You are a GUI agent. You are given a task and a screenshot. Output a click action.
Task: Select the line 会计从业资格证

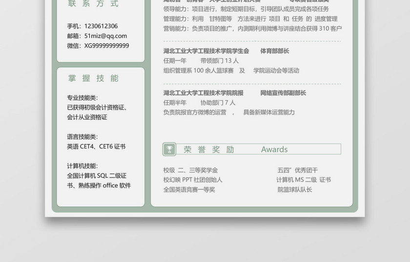(87, 117)
